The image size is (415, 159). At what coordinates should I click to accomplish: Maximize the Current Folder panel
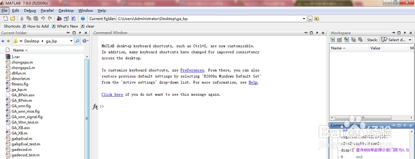(x=74, y=33)
